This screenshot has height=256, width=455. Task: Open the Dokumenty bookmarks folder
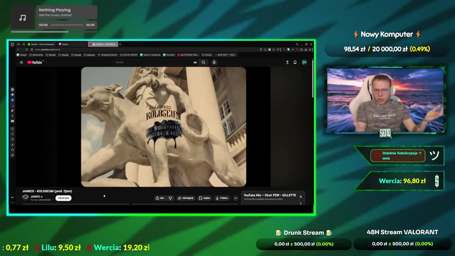[x=36, y=55]
